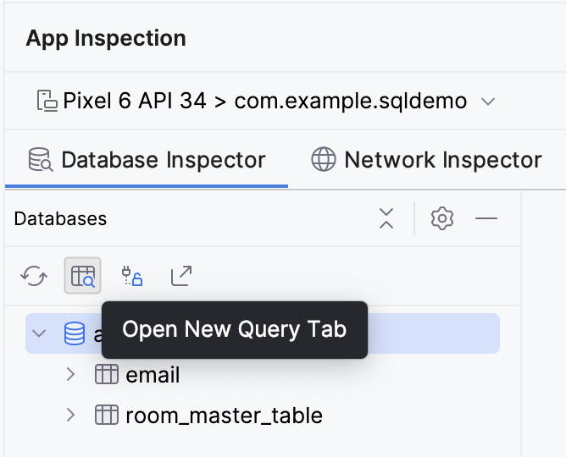
Task: Toggle keep database connections open icon
Action: (132, 276)
